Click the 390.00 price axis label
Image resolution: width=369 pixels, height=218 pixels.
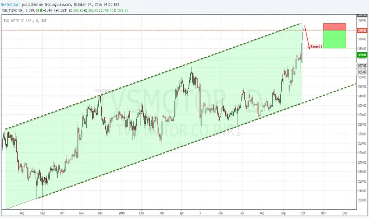(x=362, y=20)
